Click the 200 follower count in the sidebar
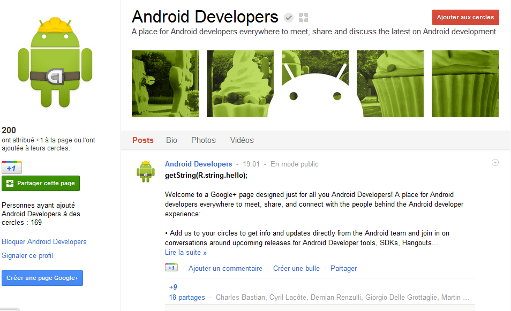Viewport: 511px width, 311px height. pyautogui.click(x=9, y=130)
